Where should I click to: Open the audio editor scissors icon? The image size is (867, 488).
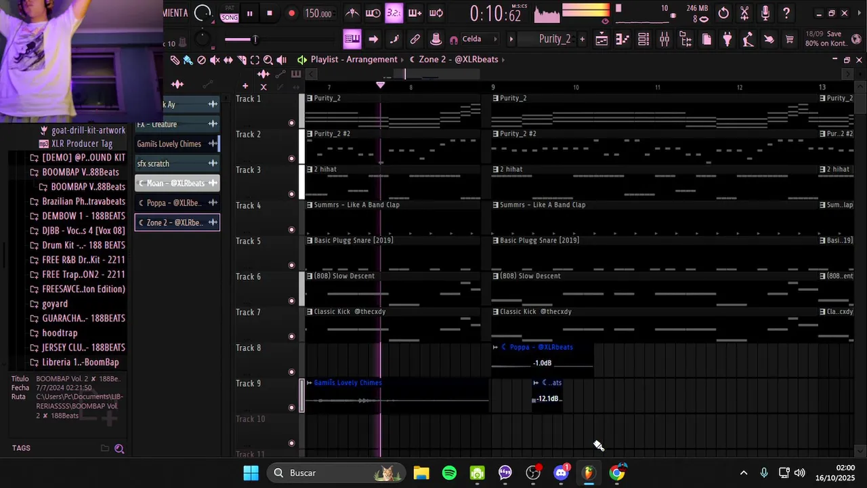tap(744, 13)
